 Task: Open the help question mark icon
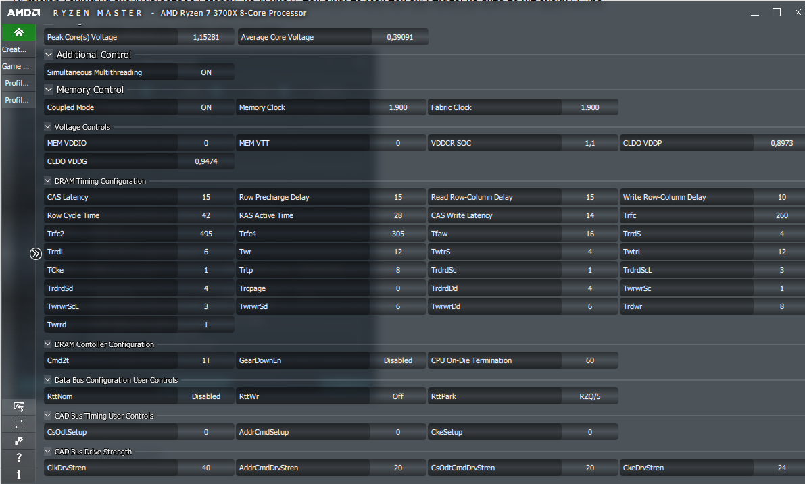18,458
